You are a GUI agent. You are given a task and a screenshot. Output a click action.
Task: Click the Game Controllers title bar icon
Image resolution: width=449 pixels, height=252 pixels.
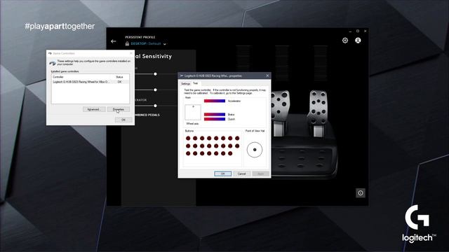pyautogui.click(x=50, y=53)
